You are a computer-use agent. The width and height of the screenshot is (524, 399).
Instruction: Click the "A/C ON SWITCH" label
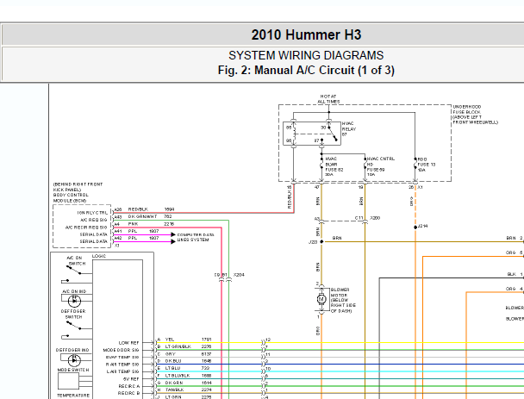[x=76, y=260]
